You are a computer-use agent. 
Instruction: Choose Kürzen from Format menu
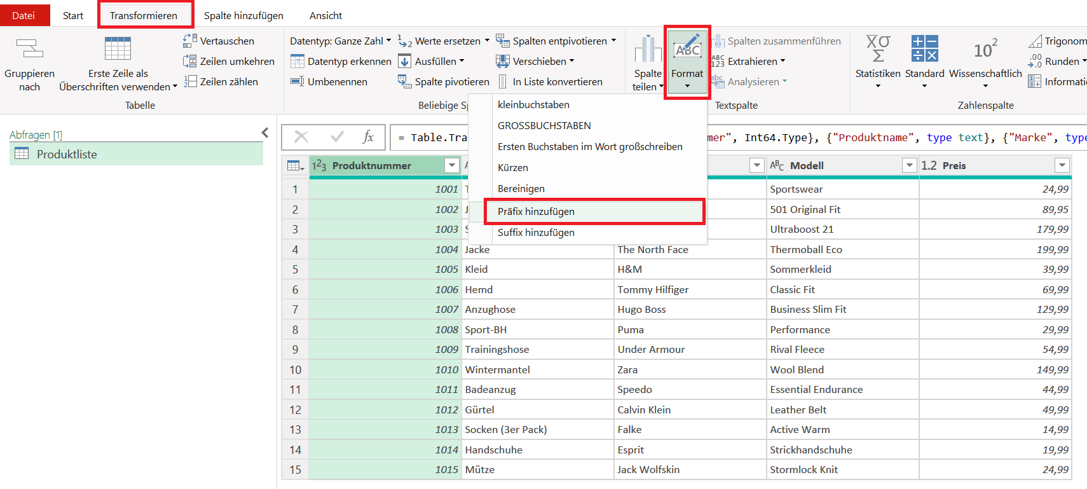[x=588, y=168]
